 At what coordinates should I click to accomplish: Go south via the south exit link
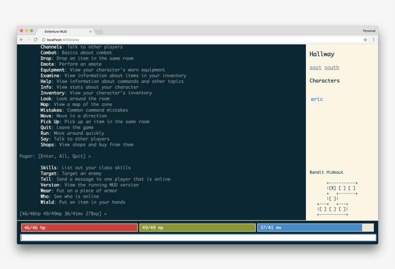click(x=331, y=67)
